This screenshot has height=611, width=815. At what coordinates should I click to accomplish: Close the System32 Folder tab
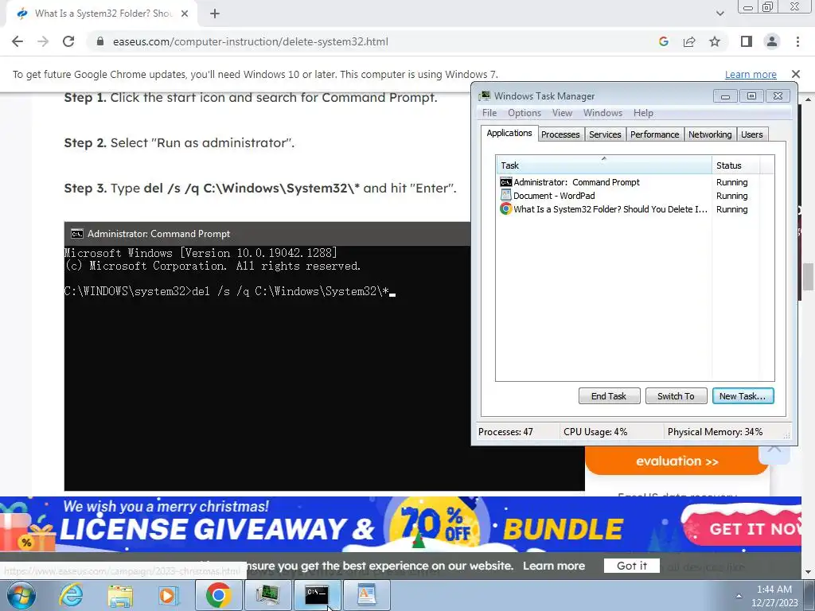185,14
